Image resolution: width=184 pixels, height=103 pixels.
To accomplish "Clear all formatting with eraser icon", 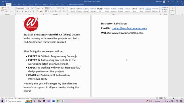I will coord(42,8).
